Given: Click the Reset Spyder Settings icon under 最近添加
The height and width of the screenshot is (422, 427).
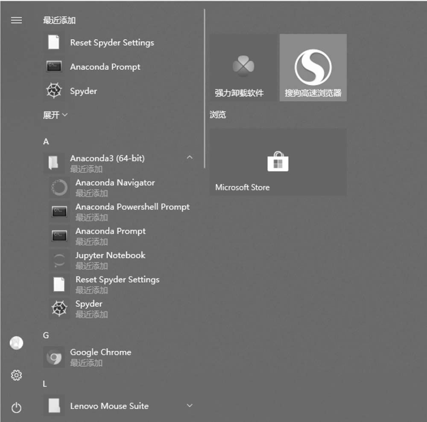Looking at the screenshot, I should click(x=54, y=42).
